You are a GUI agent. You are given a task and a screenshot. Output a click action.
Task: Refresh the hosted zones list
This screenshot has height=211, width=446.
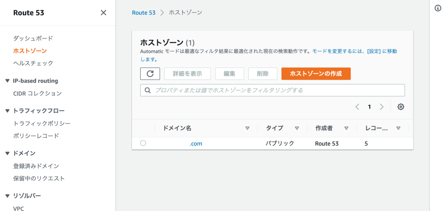click(150, 74)
